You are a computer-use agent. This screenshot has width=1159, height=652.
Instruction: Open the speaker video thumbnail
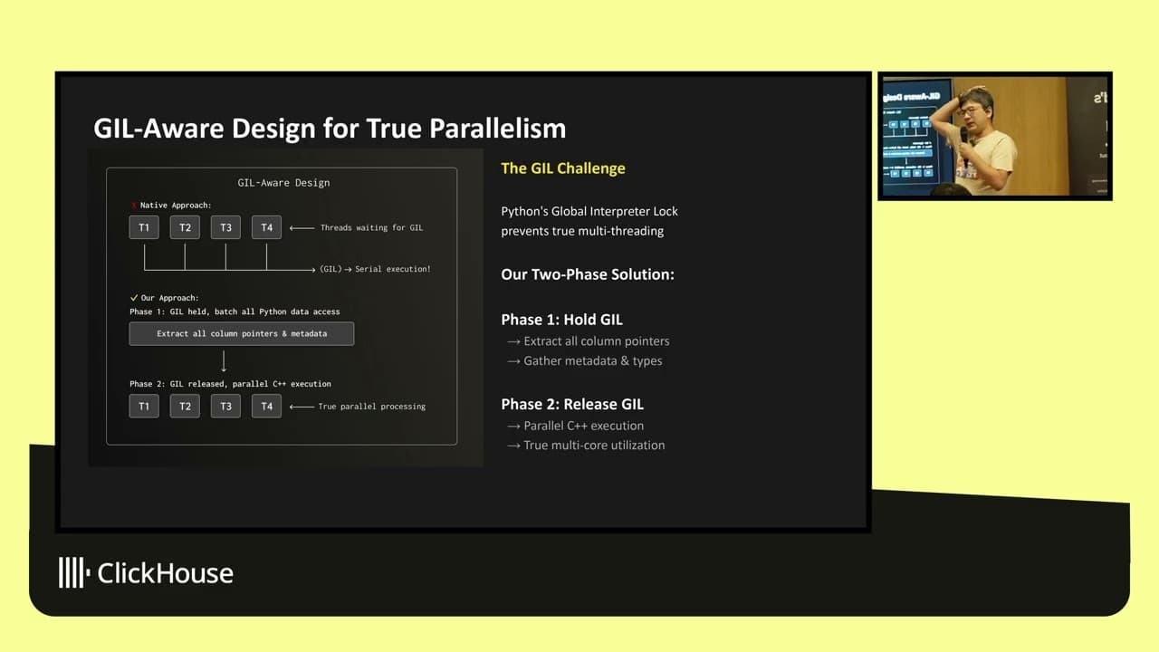click(994, 136)
